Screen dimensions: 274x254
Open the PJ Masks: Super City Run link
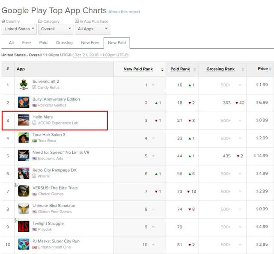(56, 241)
